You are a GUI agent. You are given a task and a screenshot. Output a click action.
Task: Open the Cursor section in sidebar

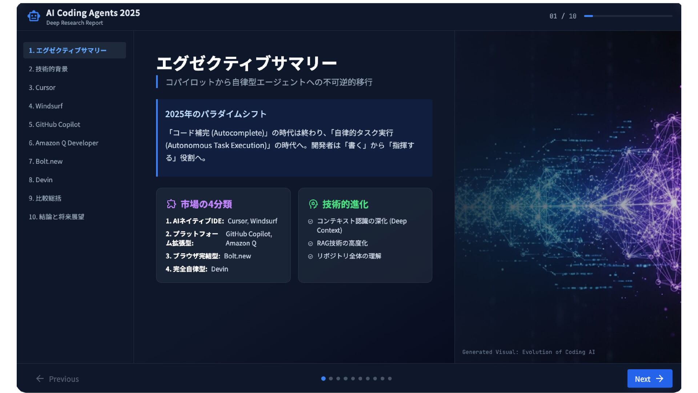42,88
